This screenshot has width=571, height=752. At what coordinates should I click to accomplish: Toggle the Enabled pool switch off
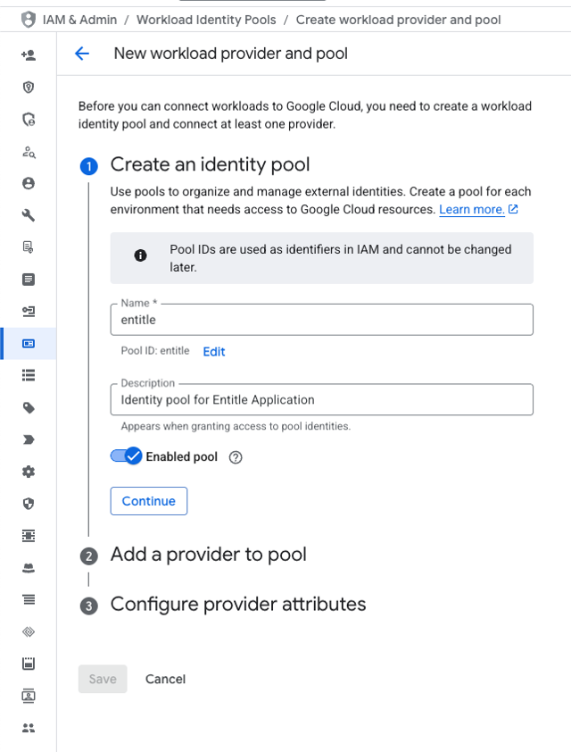tap(126, 456)
